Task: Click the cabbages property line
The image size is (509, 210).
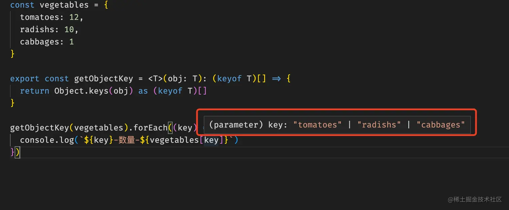Action: pyautogui.click(x=47, y=42)
